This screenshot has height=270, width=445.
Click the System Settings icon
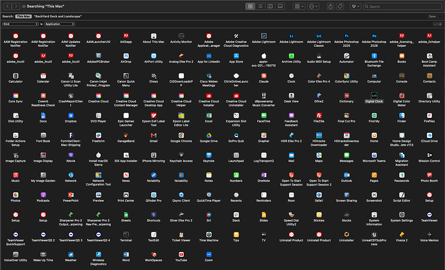(x=402, y=215)
